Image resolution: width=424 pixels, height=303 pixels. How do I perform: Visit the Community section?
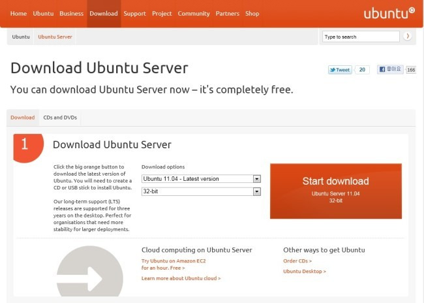[x=194, y=14]
